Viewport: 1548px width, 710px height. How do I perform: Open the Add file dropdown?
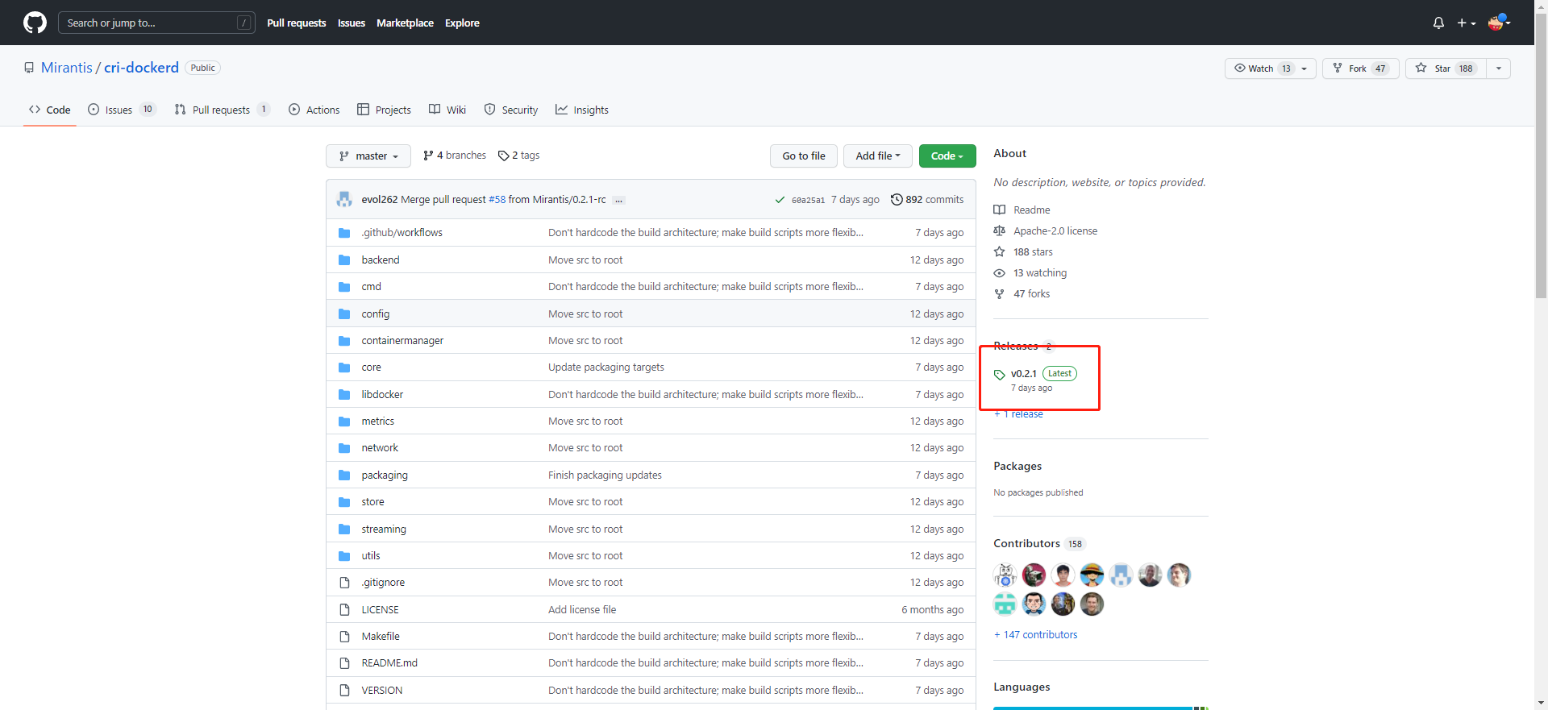[878, 156]
